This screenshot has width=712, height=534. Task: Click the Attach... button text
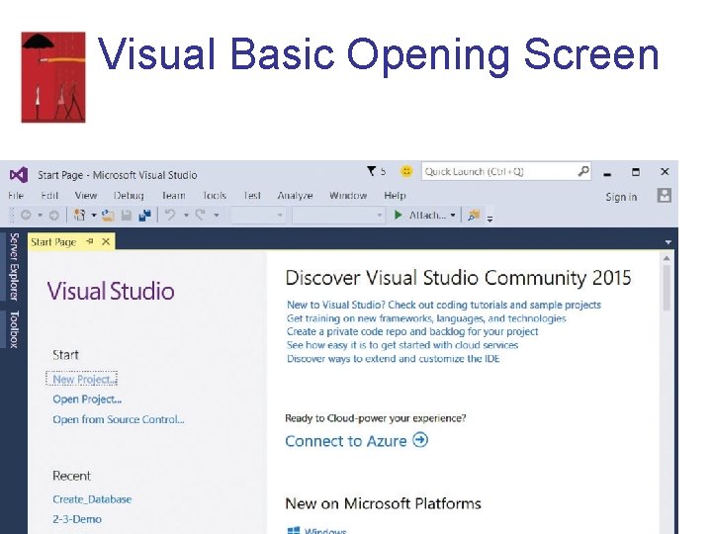[427, 216]
